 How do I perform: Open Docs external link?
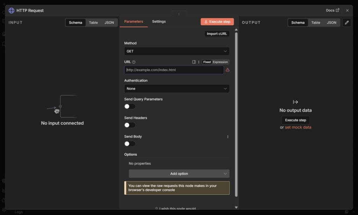tap(332, 10)
